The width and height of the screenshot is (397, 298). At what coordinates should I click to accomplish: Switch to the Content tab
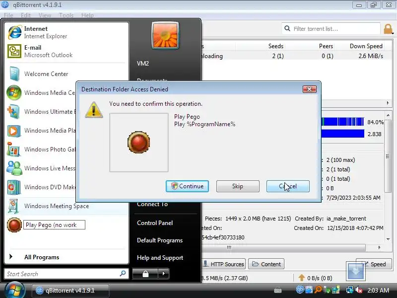[x=266, y=264]
